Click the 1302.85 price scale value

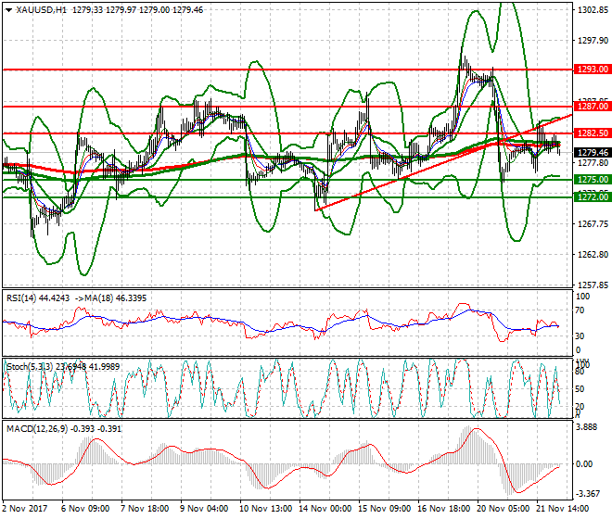pos(592,10)
